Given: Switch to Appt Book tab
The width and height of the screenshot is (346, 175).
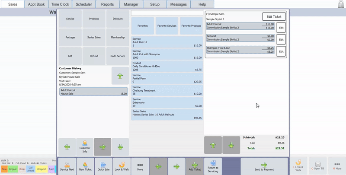Looking at the screenshot, I should coord(36,4).
